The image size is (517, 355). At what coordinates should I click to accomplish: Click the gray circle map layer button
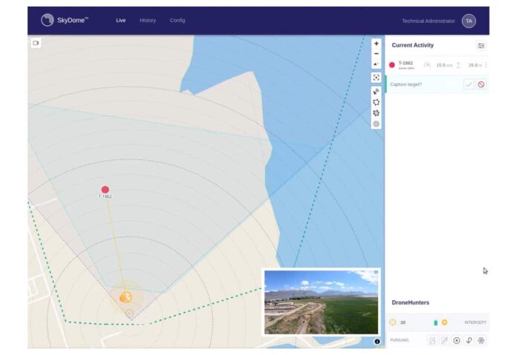376,124
